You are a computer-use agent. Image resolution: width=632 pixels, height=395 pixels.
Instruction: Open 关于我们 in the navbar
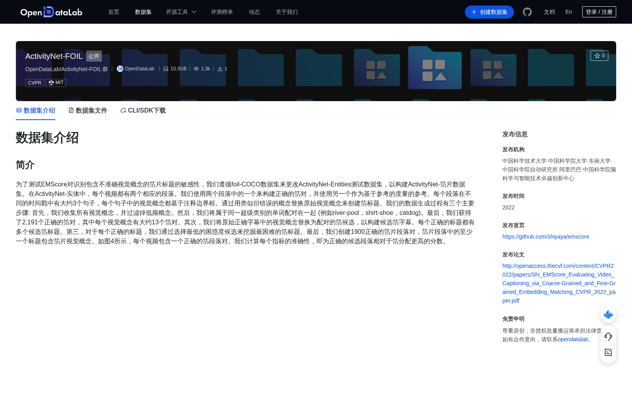click(287, 12)
